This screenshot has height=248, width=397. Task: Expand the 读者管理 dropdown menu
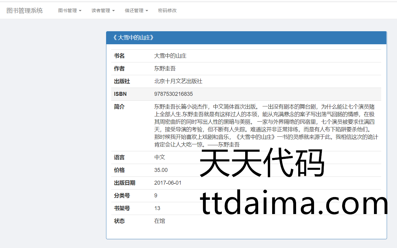(x=103, y=11)
